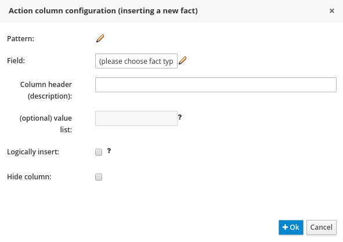Close the Action column configuration dialog
This screenshot has width=343, height=242.
331,10
